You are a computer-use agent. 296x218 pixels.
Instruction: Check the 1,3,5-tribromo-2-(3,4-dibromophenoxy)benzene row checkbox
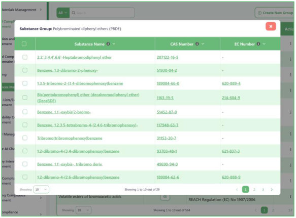[25, 83]
